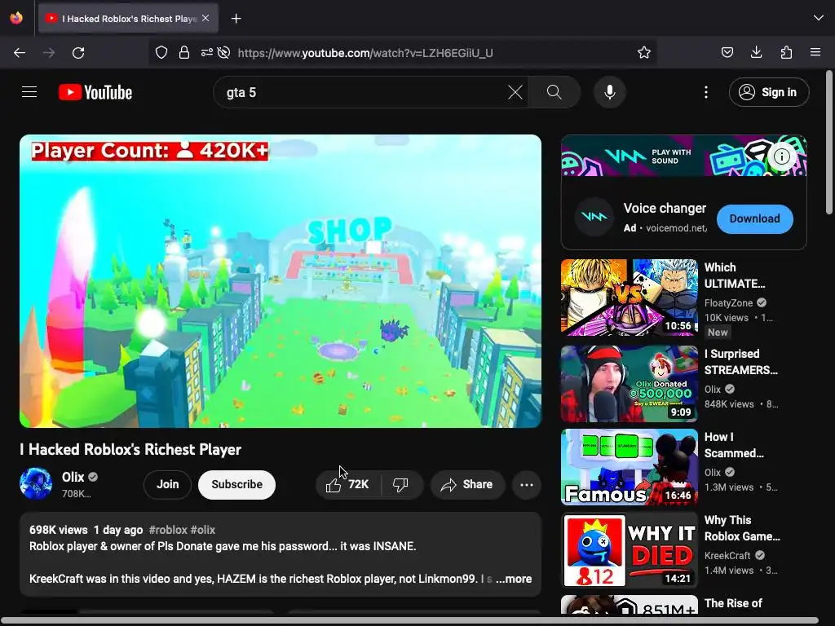
Task: Open 'Why This Roblox Game...' thumbnail
Action: 629,550
